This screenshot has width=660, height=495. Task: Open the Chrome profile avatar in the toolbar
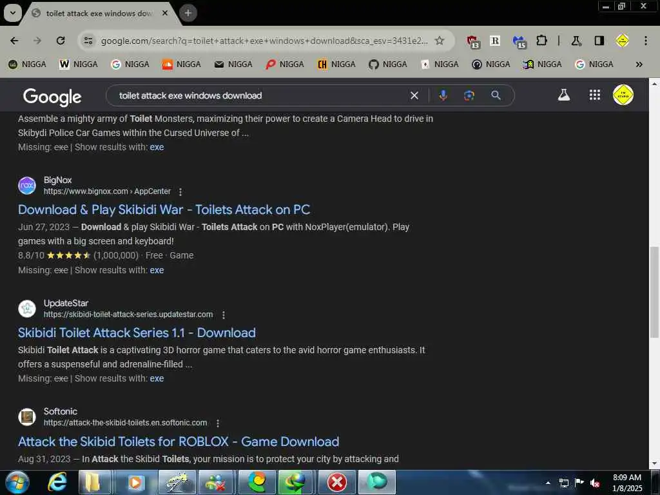[x=622, y=41]
